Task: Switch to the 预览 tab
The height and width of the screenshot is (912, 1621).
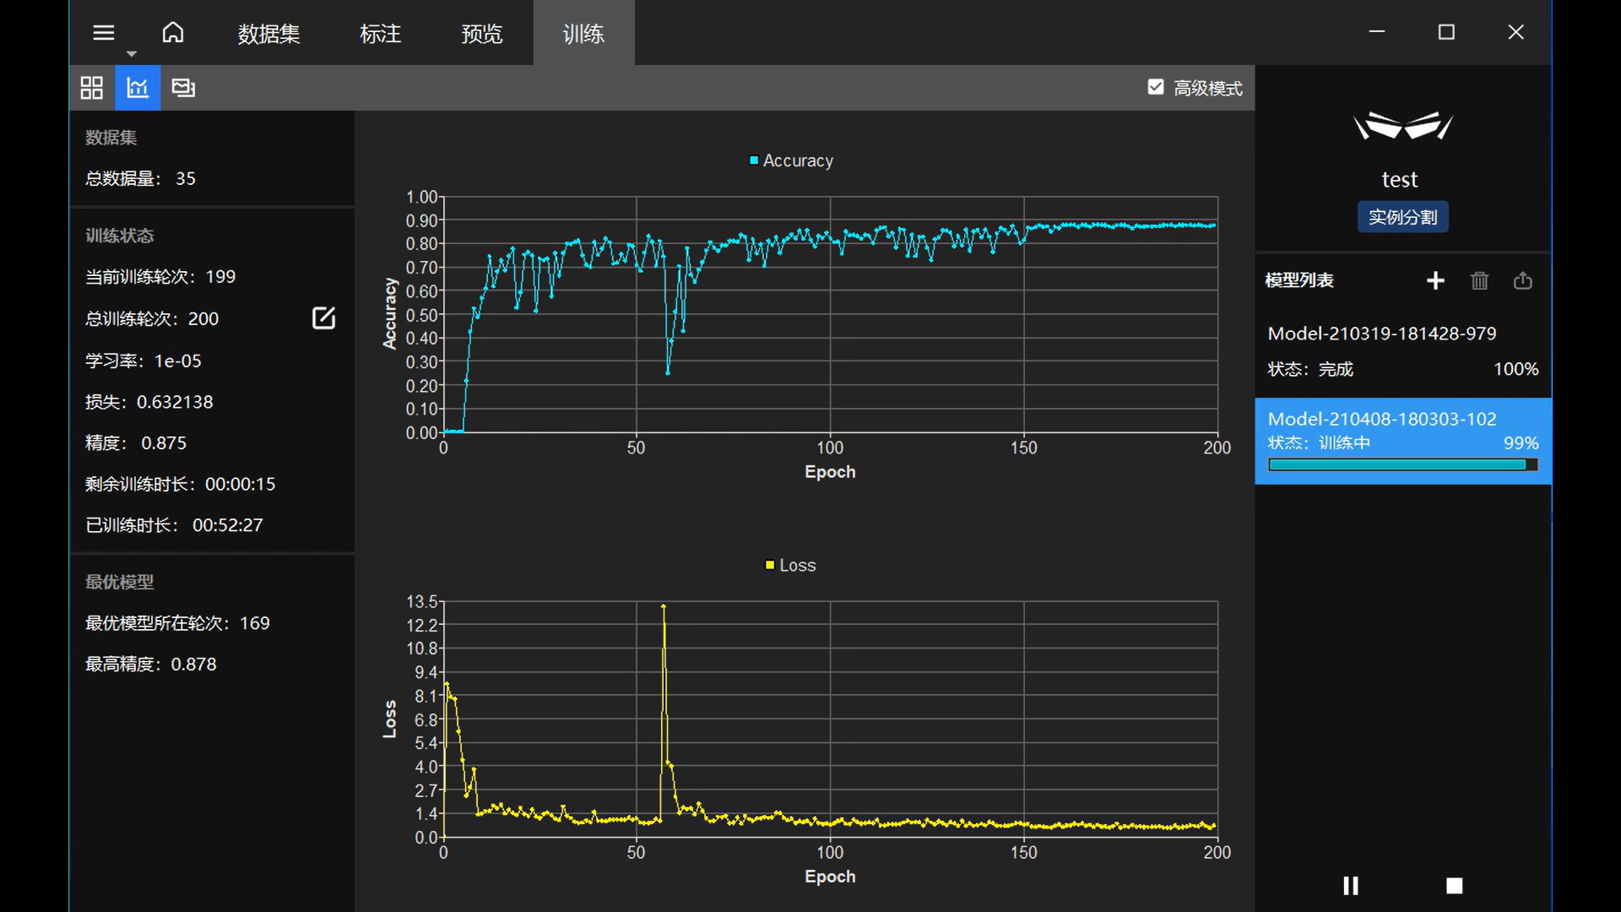Action: pos(482,34)
